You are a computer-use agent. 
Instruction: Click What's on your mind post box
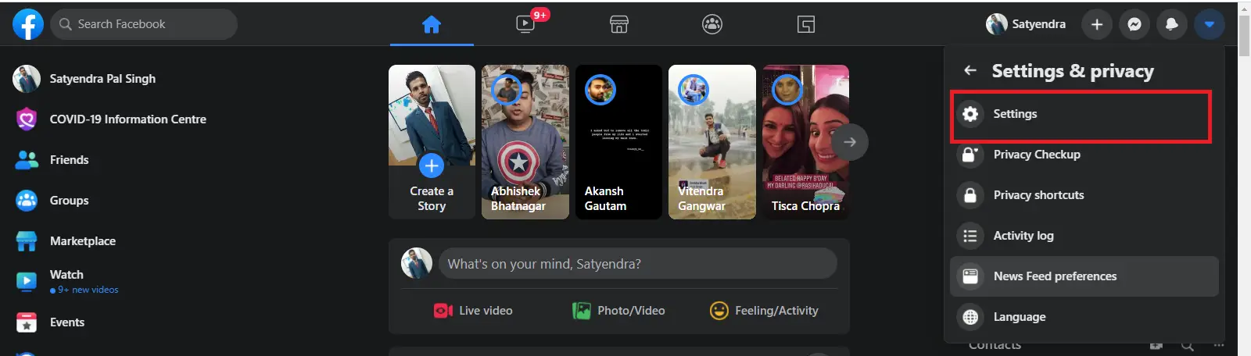tap(638, 264)
